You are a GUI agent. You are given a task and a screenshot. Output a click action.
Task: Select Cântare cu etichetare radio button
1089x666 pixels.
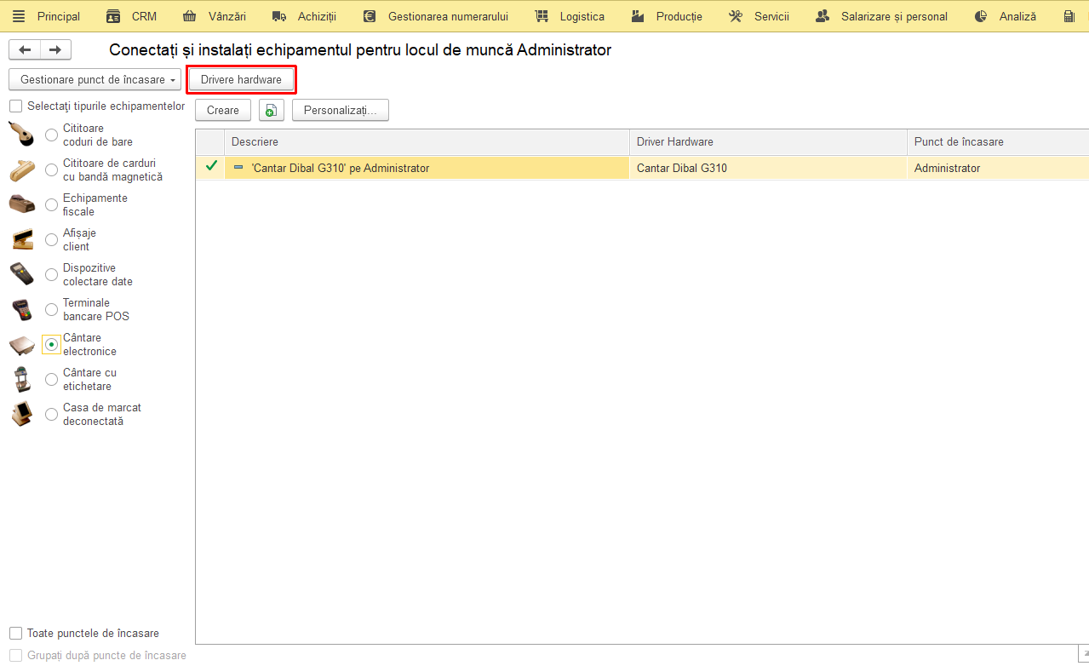click(x=52, y=379)
